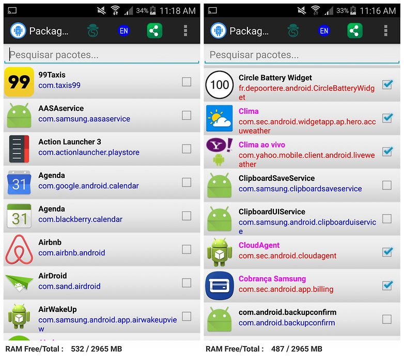Focus the Pesquisar pacotes search field on the right screen
Viewport: 404px width, 360px height.
(302, 55)
